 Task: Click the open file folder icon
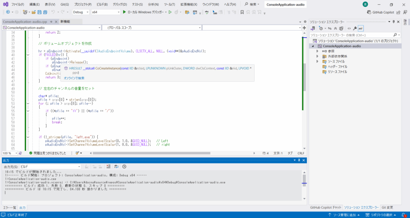pos(34,12)
